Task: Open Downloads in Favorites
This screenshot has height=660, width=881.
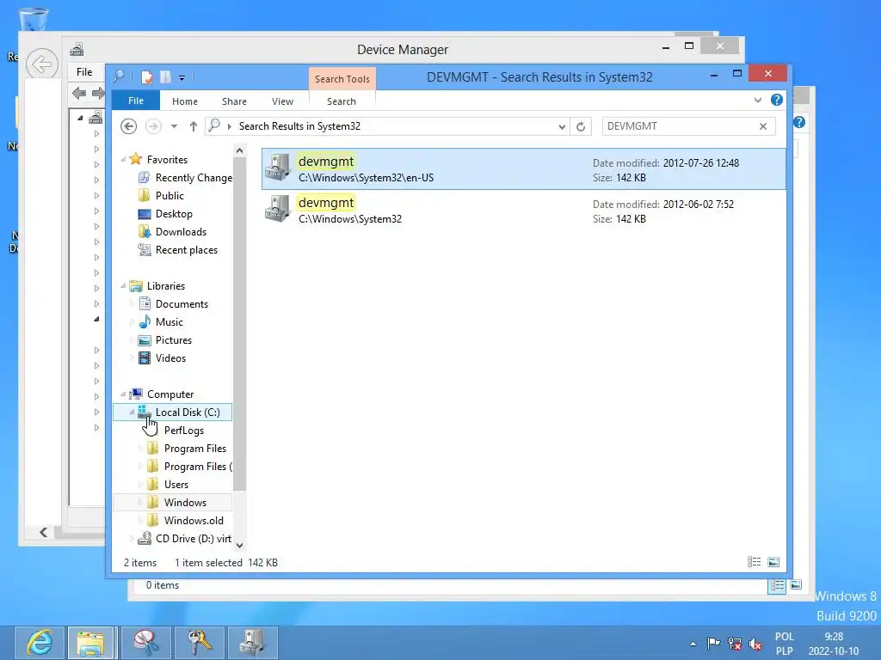Action: click(x=172, y=232)
